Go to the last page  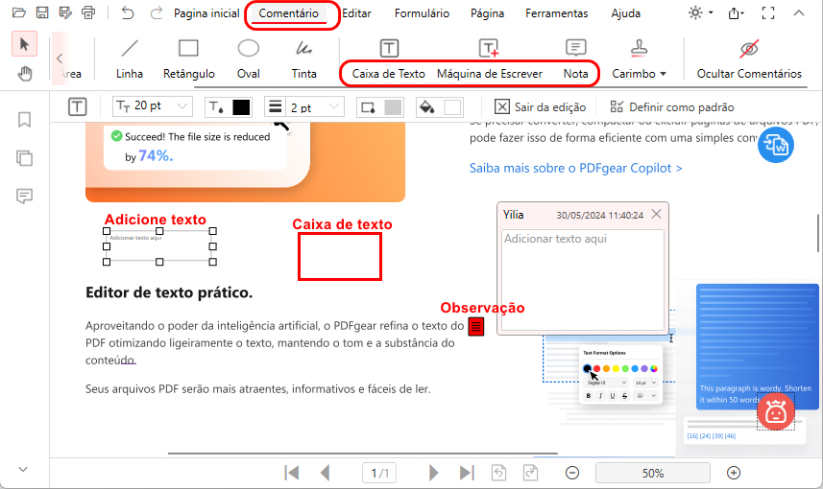[x=466, y=473]
